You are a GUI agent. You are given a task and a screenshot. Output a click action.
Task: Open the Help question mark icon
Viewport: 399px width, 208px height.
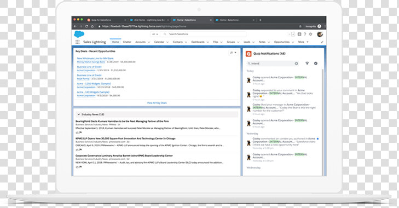pyautogui.click(x=305, y=34)
